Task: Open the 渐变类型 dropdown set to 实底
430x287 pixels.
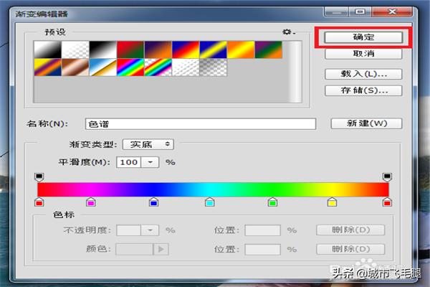Action: point(148,144)
